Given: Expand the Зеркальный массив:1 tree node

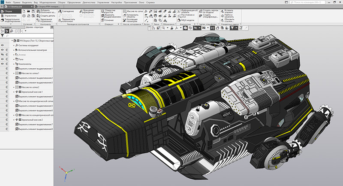Looking at the screenshot, I should 13,92.
